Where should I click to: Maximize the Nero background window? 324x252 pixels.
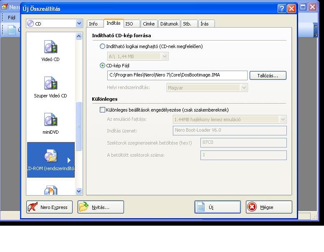click(x=303, y=7)
